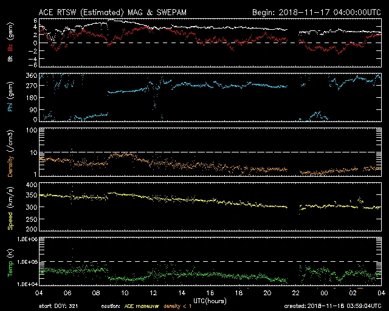The width and height of the screenshot is (389, 311).
Task: Click the '200' tick label on Speed axis
Action: pyautogui.click(x=32, y=228)
